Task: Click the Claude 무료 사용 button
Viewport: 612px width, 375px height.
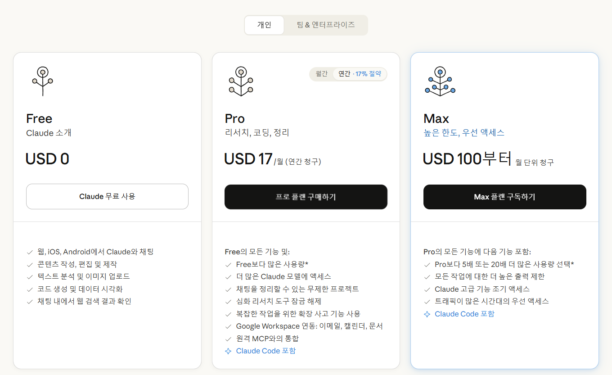Action: coord(107,196)
